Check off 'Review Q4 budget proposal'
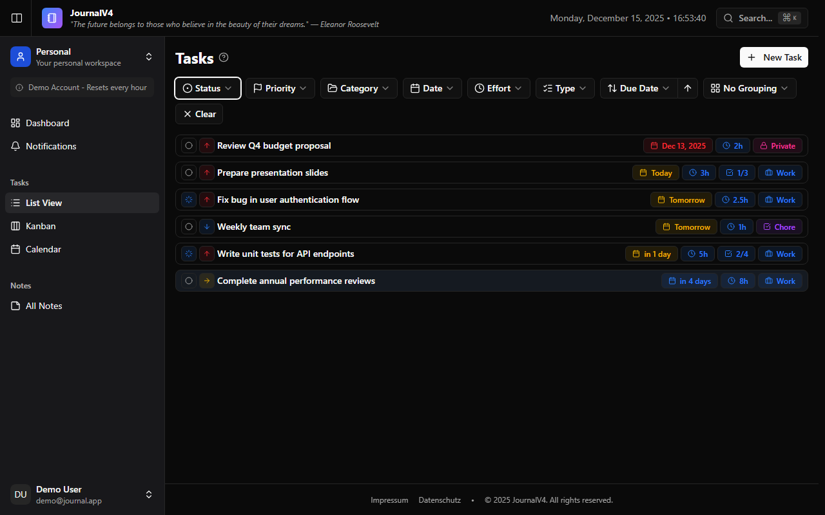This screenshot has height=515, width=825. click(x=189, y=145)
